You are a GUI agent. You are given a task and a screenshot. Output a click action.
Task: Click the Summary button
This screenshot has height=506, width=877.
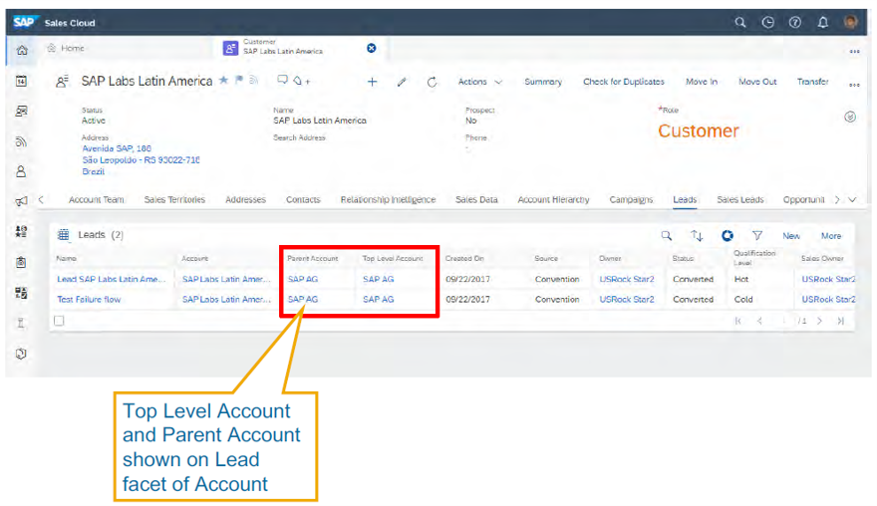543,82
